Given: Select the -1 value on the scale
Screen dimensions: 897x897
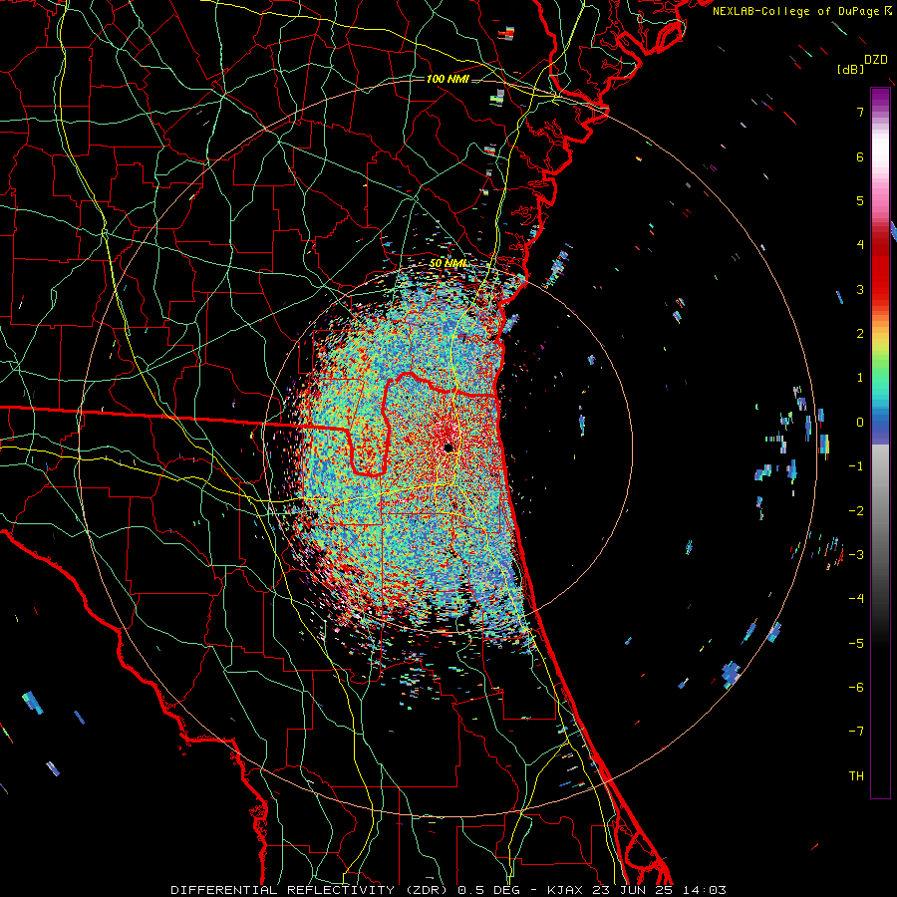Looking at the screenshot, I should click(856, 466).
